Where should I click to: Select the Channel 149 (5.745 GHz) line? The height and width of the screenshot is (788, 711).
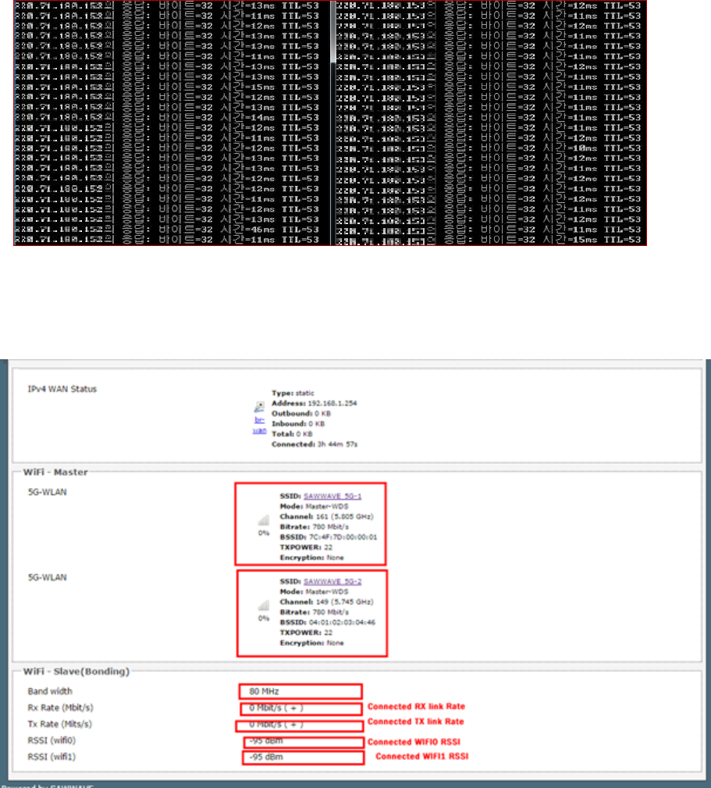coord(326,602)
